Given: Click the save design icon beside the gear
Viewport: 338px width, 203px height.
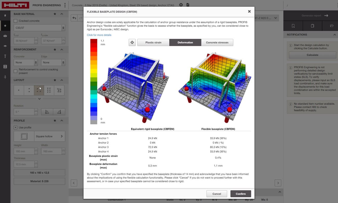Looking at the screenshot, I should pyautogui.click(x=188, y=5).
